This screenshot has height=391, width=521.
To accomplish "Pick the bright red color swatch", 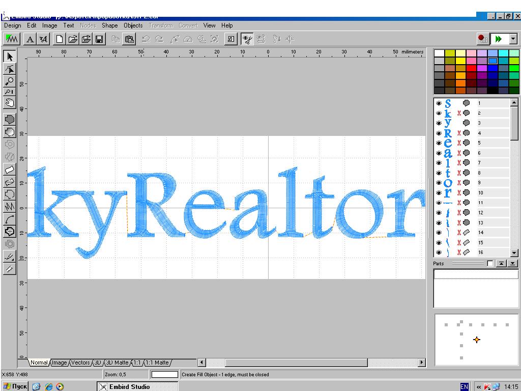I will (x=471, y=68).
